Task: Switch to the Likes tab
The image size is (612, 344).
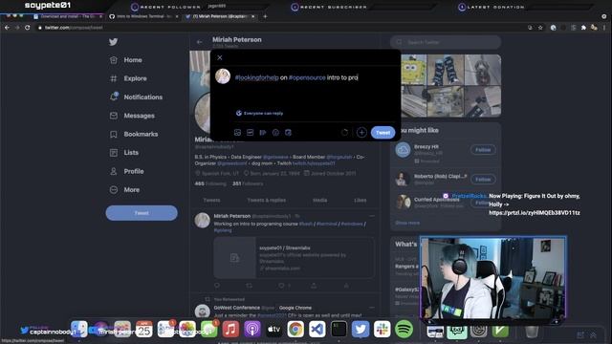Action: 360,200
